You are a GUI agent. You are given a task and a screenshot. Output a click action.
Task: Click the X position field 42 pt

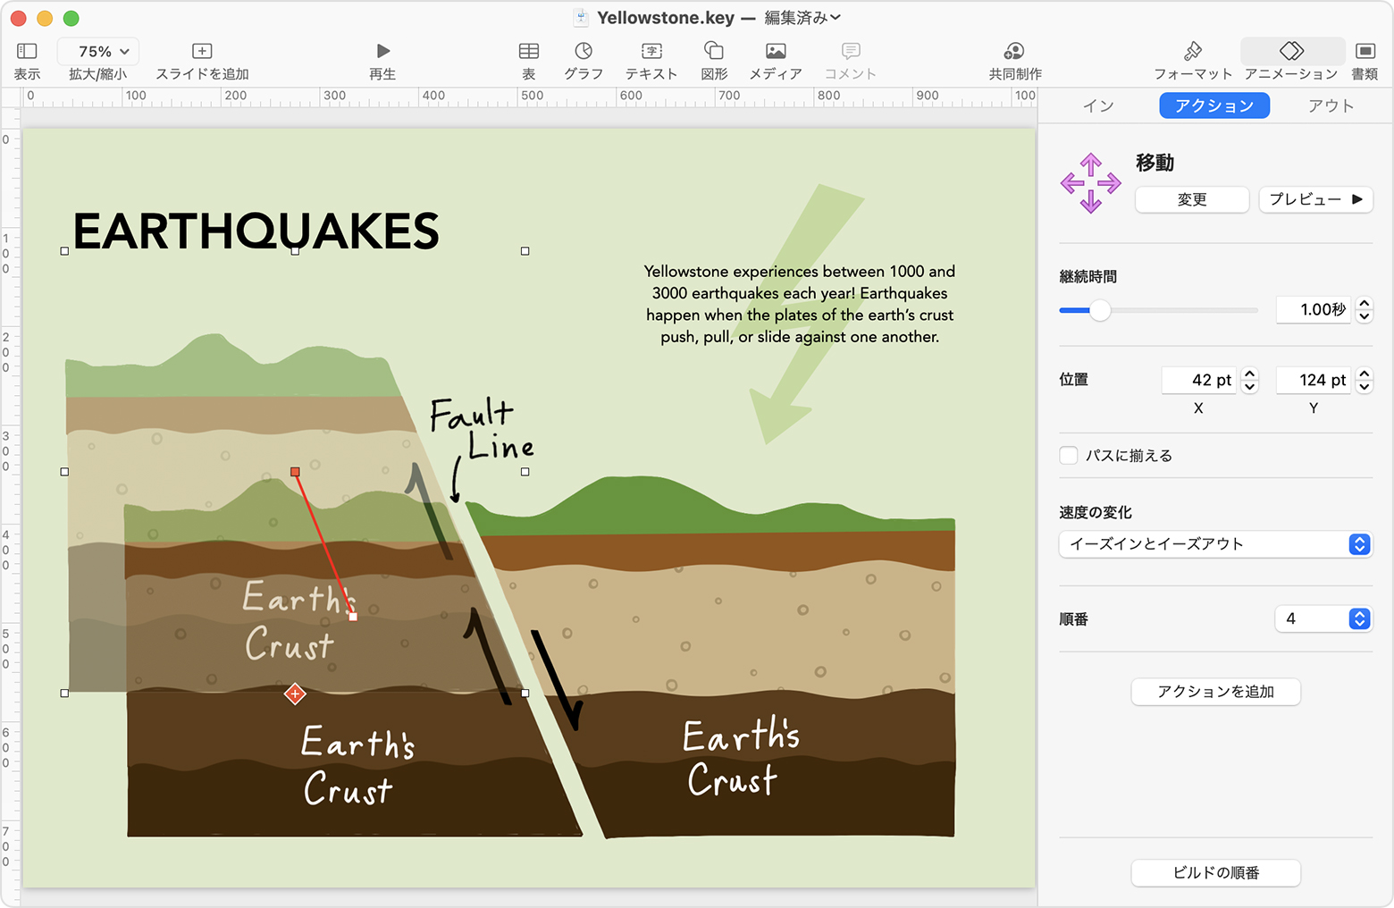1199,380
